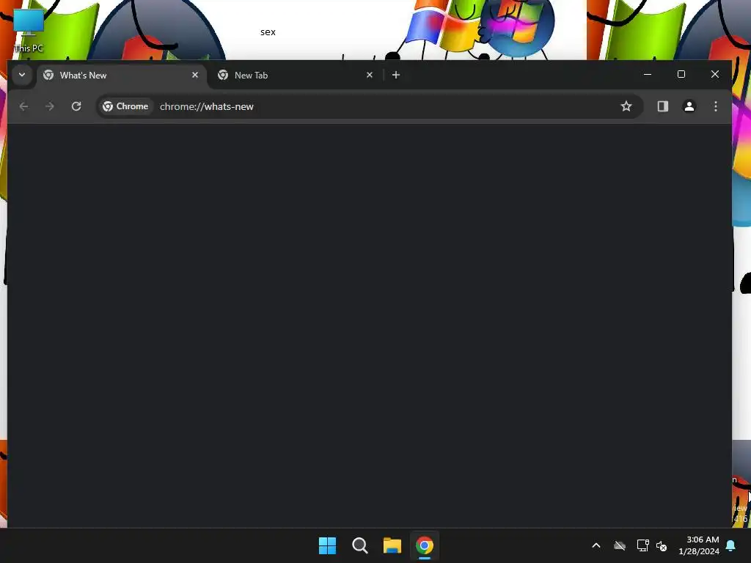
Task: Click the OneDrive cloud tray icon
Action: point(620,545)
